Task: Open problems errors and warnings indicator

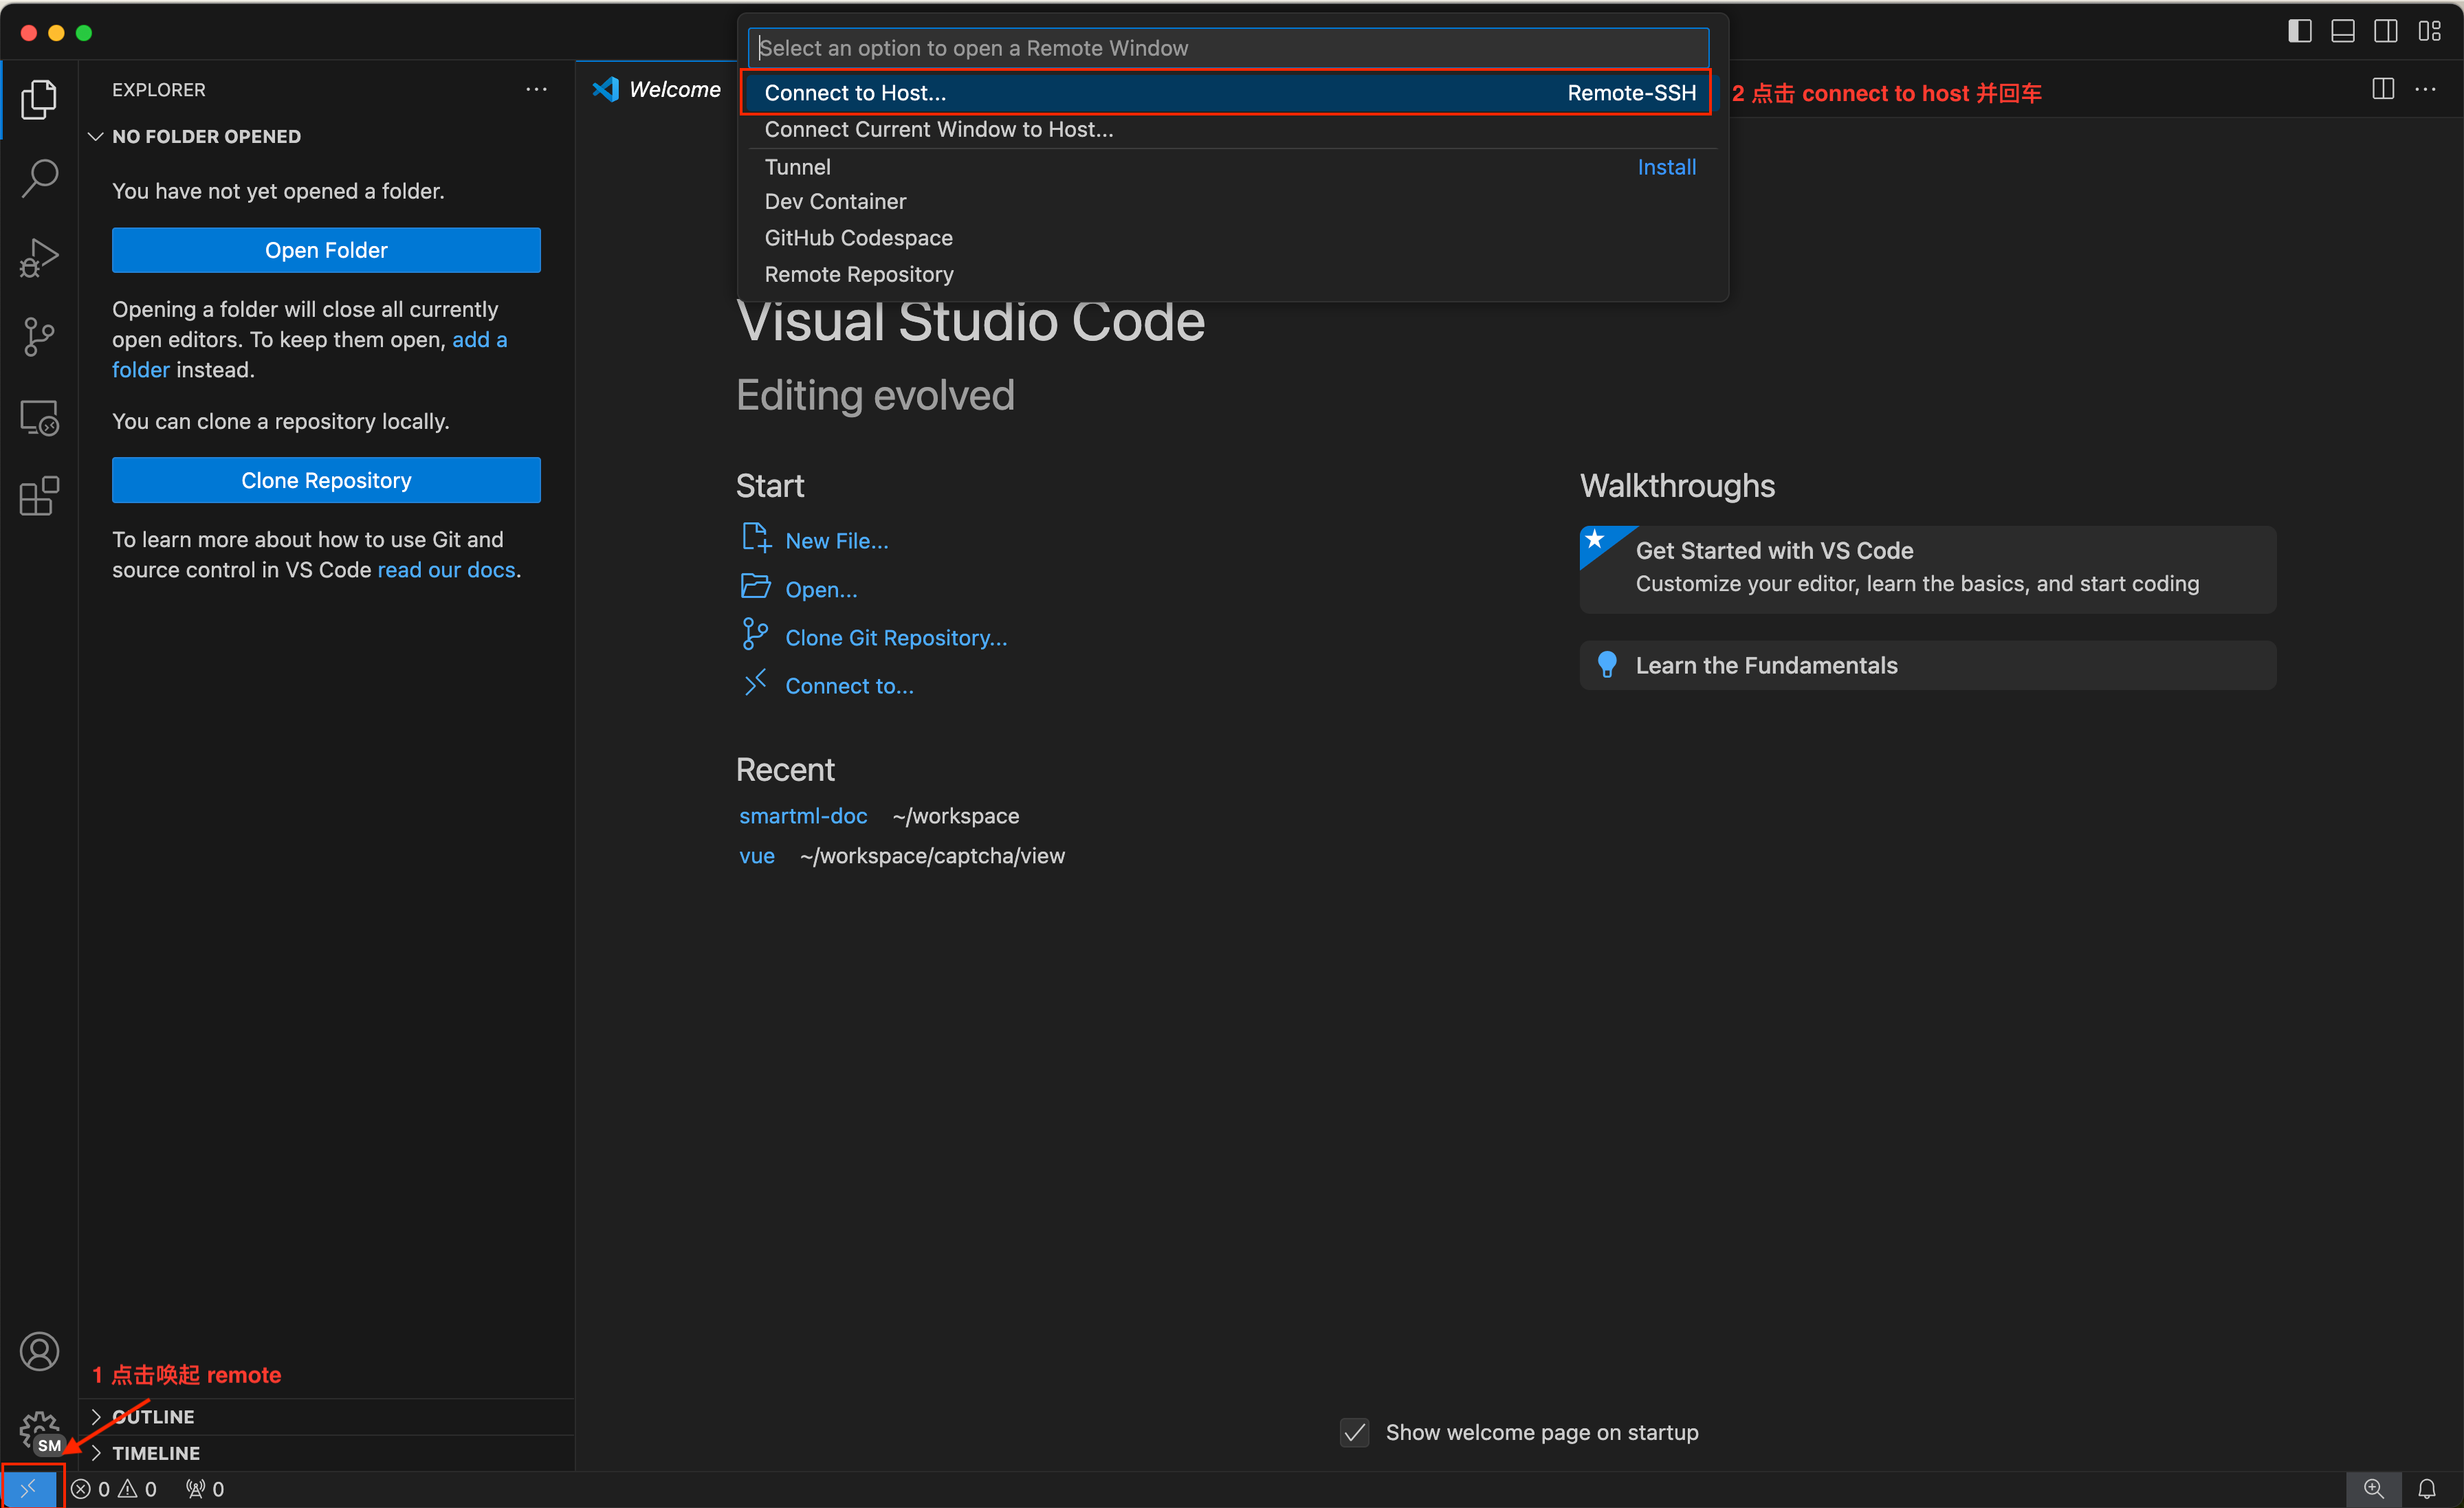Action: coord(114,1489)
